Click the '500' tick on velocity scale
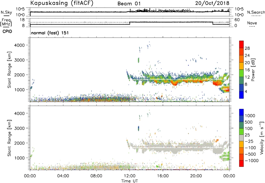This screenshot has width=265, height=183. (249, 122)
